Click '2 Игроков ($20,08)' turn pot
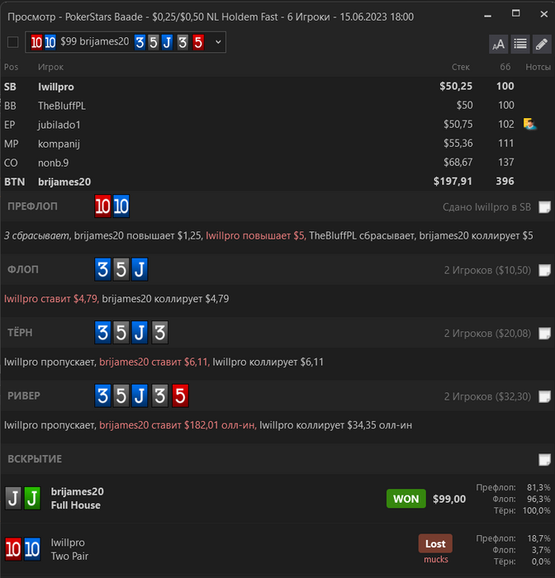 [487, 334]
